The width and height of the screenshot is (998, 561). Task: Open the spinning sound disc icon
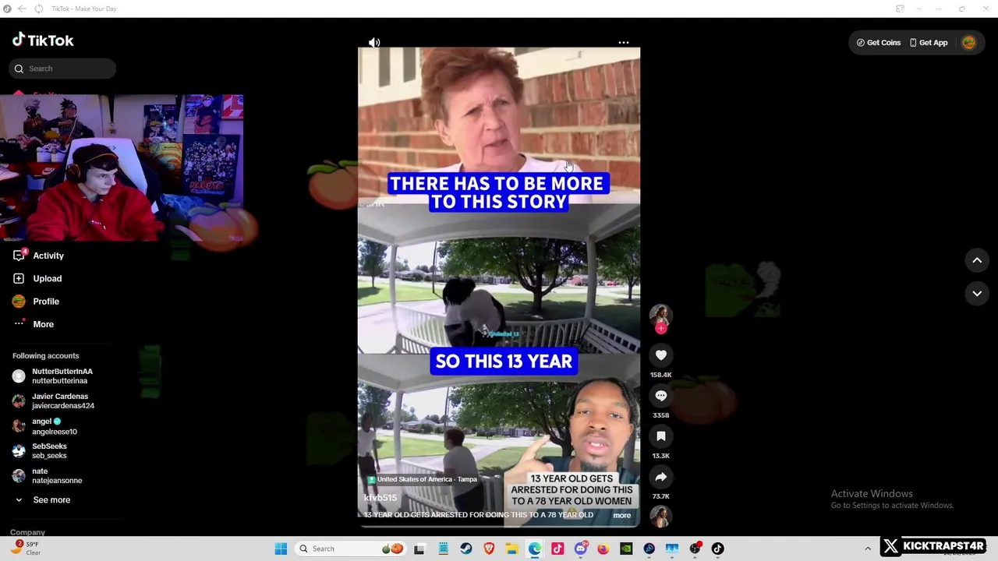pos(660,516)
